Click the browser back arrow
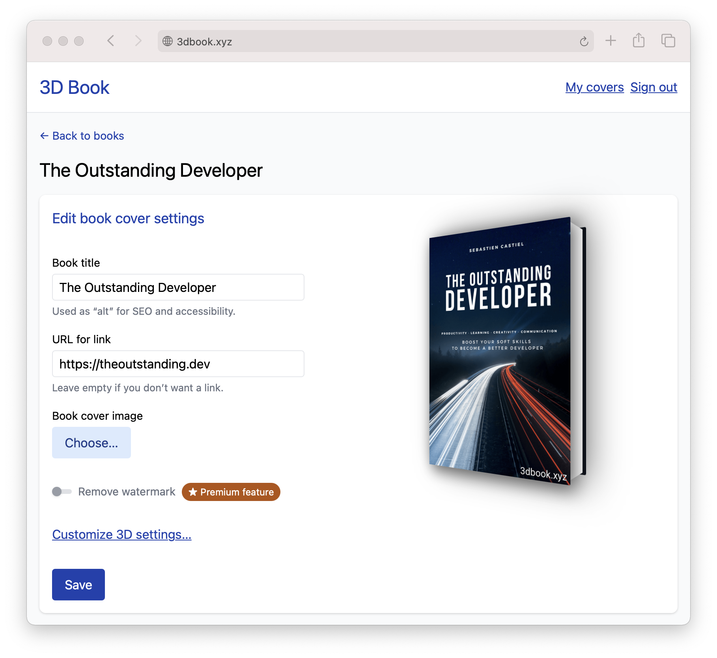This screenshot has width=717, height=658. tap(111, 41)
